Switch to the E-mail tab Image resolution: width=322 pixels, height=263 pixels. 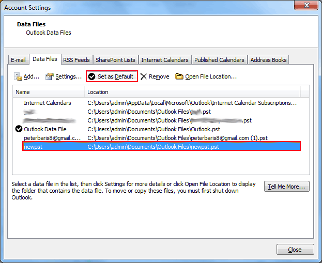pos(18,60)
